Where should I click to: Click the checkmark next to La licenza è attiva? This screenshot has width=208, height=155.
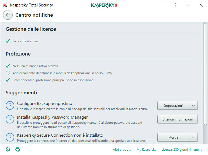pos(8,41)
